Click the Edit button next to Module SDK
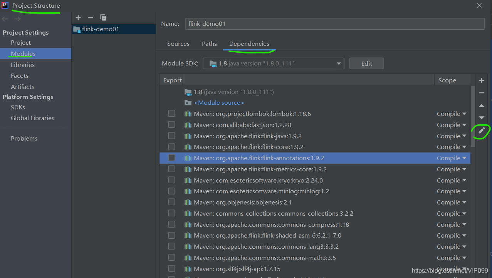Screen dimensions: 492x278 (x=366, y=64)
